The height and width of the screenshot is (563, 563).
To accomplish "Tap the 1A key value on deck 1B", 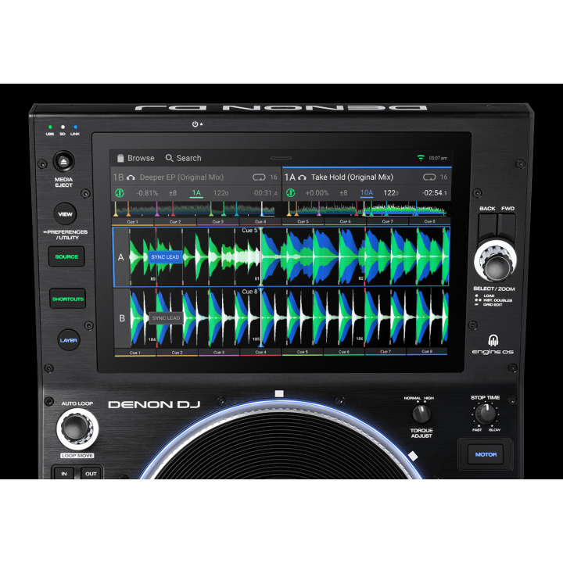I will (x=196, y=193).
